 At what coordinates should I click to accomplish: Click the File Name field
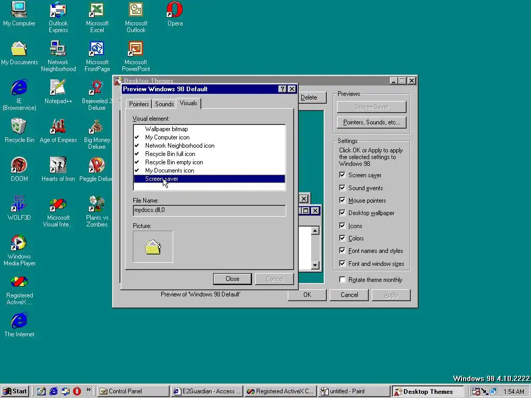209,210
